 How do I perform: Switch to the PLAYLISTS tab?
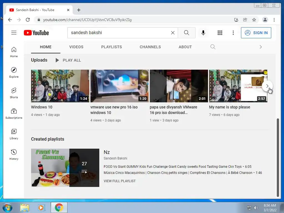pyautogui.click(x=111, y=47)
